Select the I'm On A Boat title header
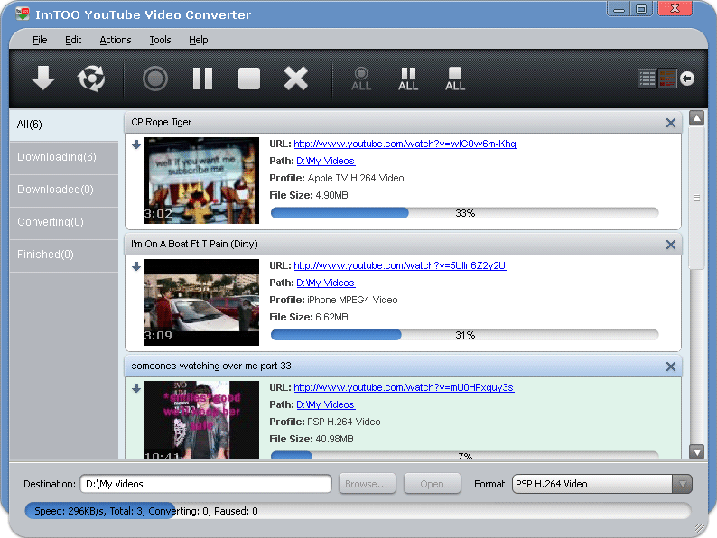The image size is (717, 538). coord(403,245)
